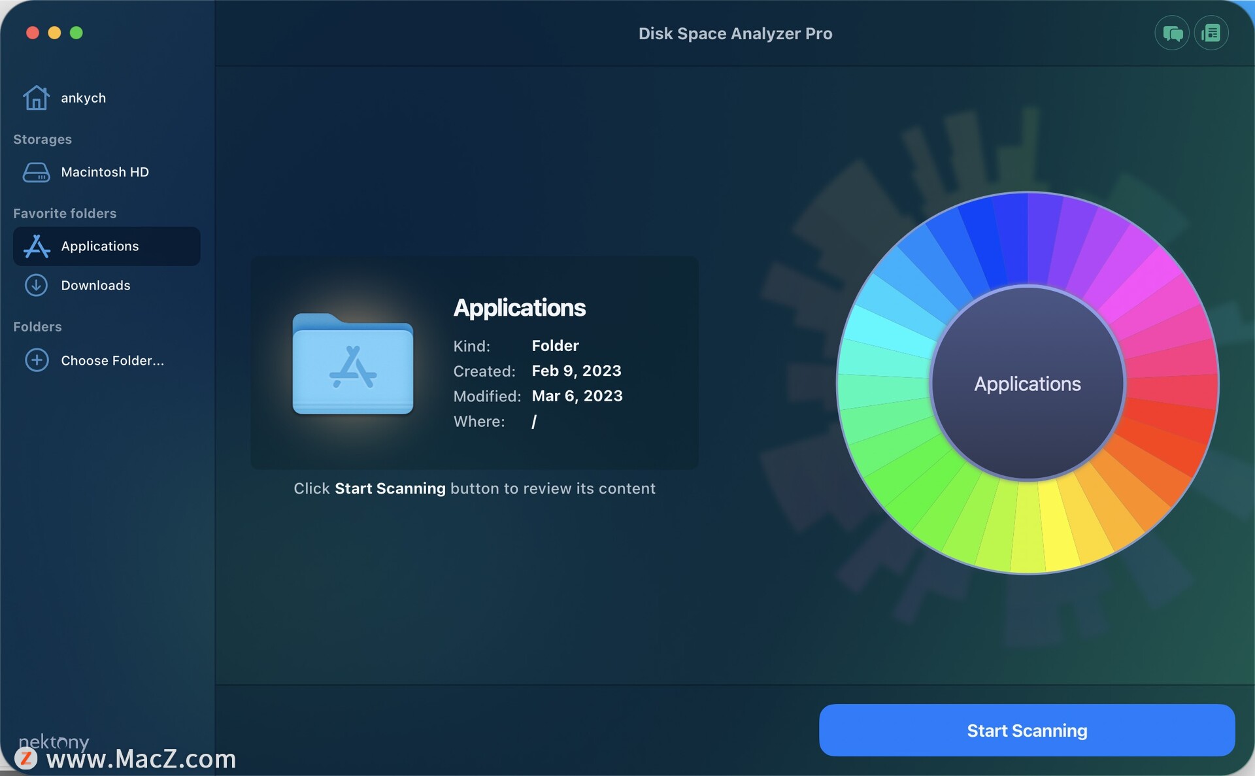Click the nektony logo

[54, 742]
